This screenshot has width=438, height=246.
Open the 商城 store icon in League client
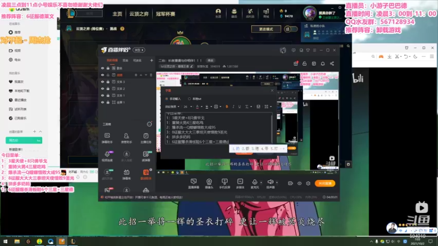coord(266,13)
